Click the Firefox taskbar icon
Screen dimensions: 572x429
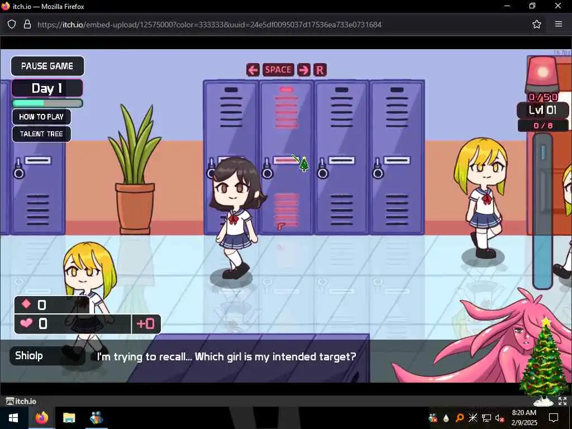click(x=42, y=418)
